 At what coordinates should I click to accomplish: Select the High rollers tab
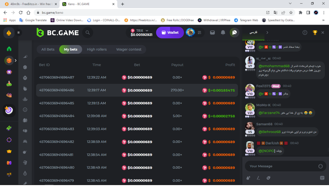tap(97, 50)
